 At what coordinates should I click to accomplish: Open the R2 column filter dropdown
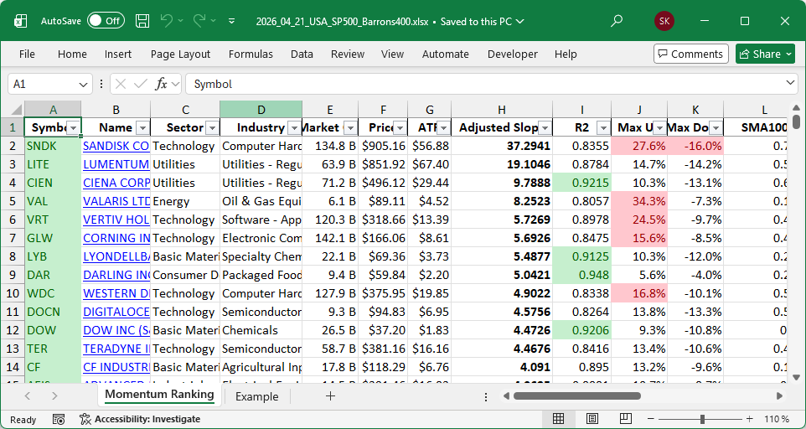point(603,127)
